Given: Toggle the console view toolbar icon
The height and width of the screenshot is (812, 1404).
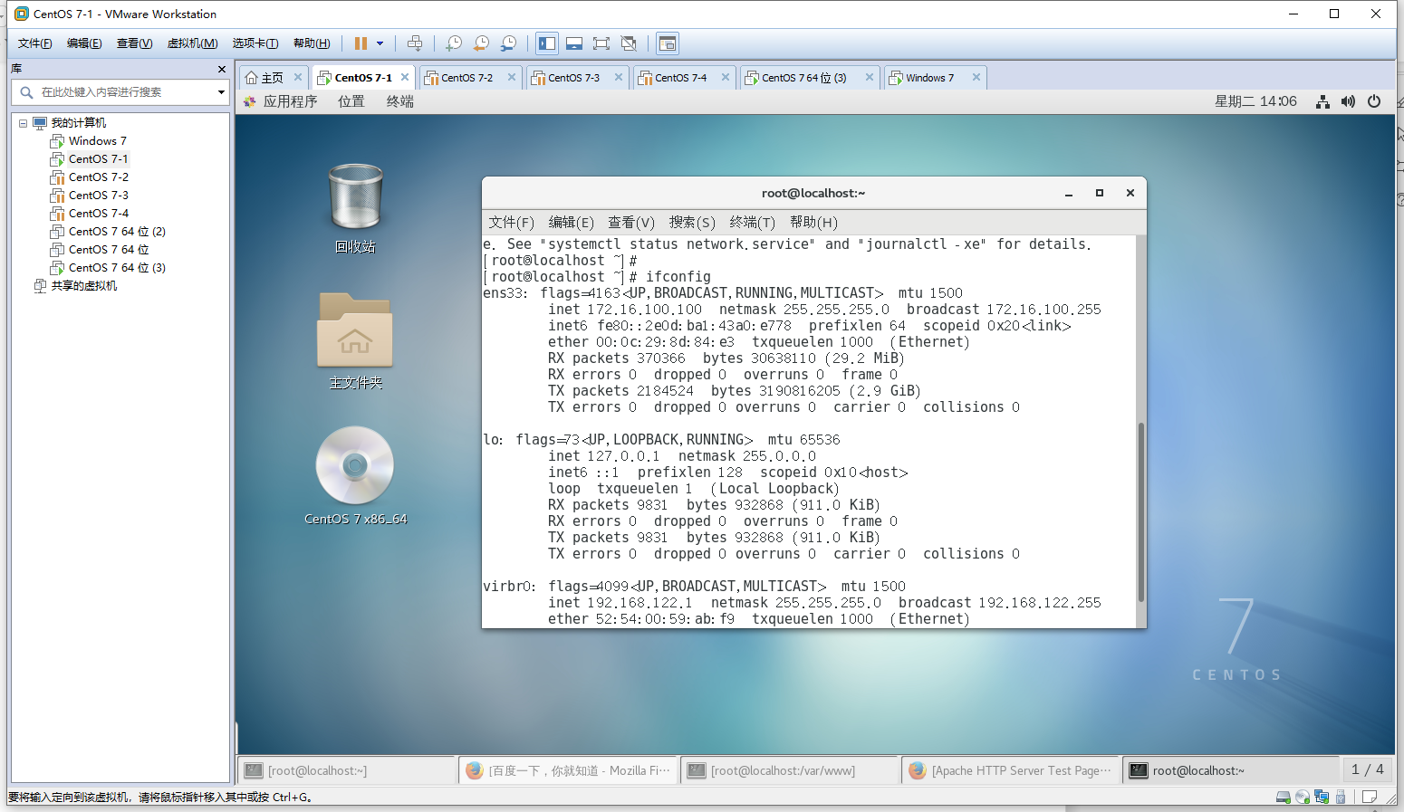Looking at the screenshot, I should [x=668, y=43].
